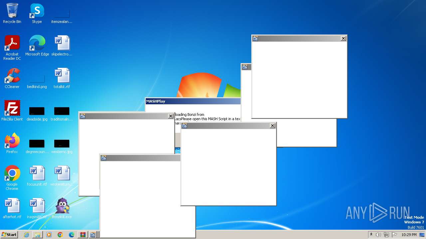426x239 pixels.
Task: Launch Skype from the desktop
Action: [x=37, y=13]
